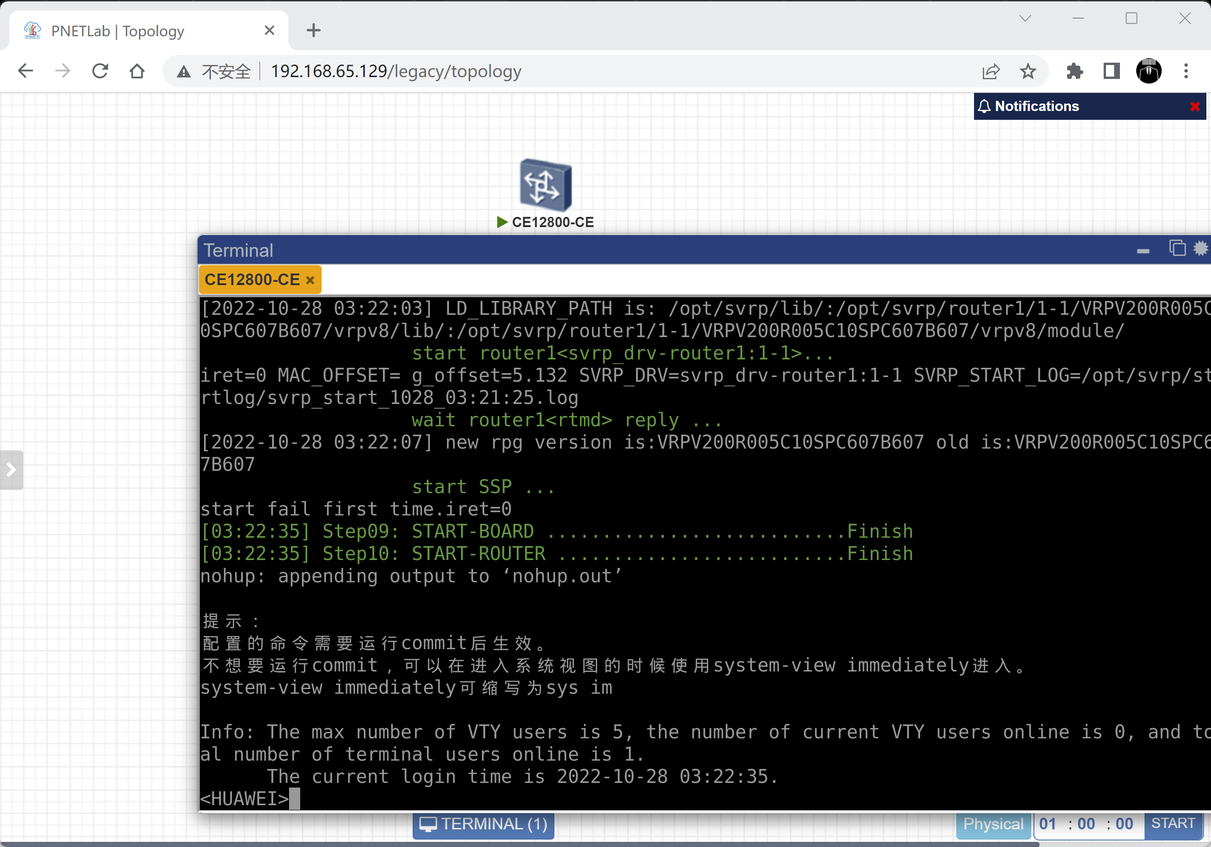Open the browser profile avatar
1211x847 pixels.
(1149, 71)
